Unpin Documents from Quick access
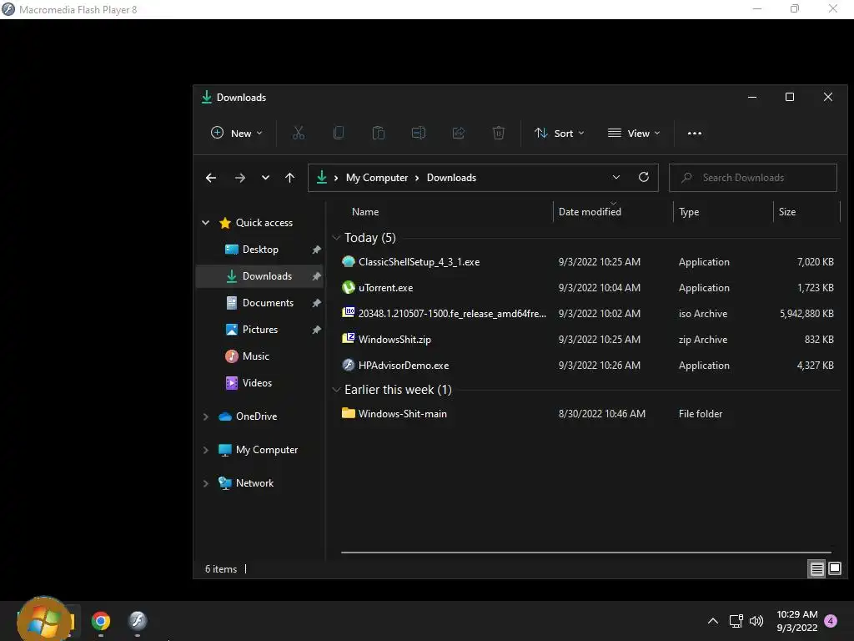The width and height of the screenshot is (854, 641). [x=316, y=303]
